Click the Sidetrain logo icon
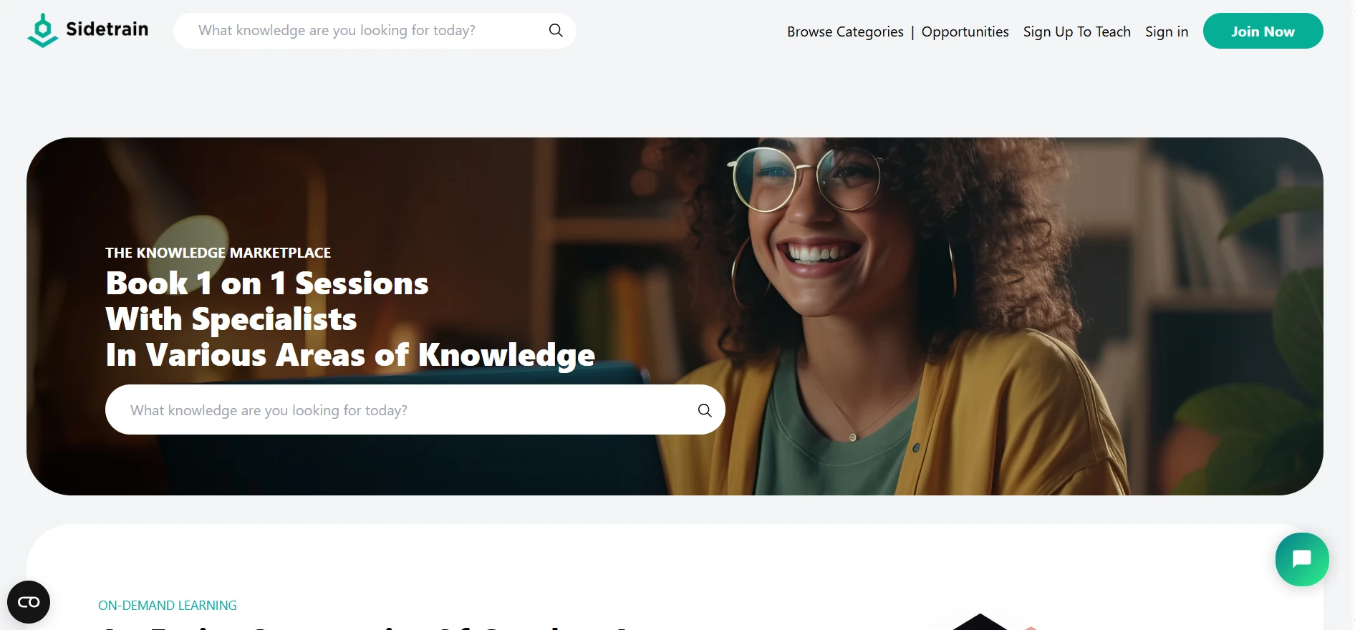 43,31
